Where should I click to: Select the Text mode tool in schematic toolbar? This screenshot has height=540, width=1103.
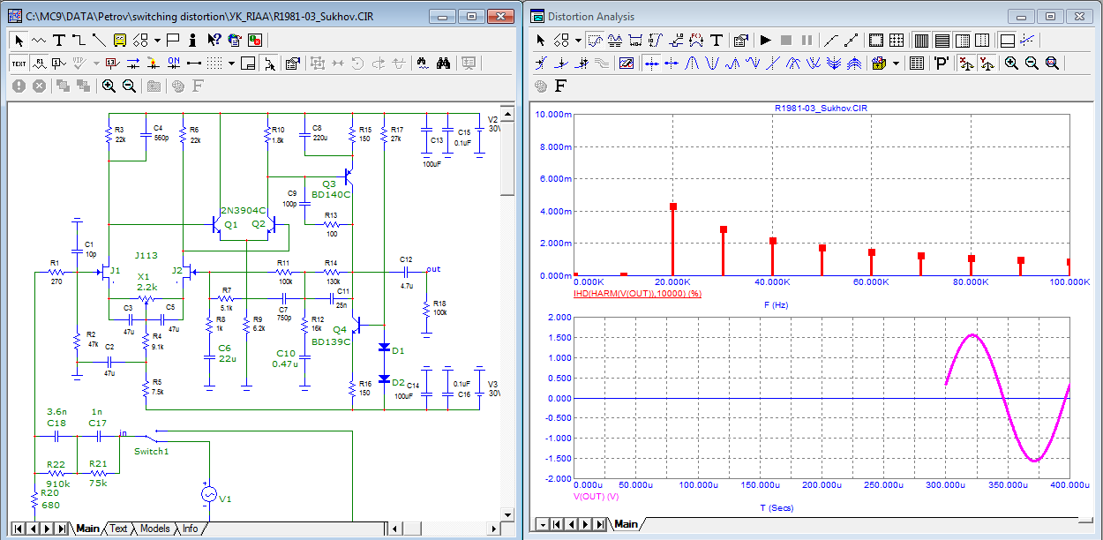pos(59,40)
